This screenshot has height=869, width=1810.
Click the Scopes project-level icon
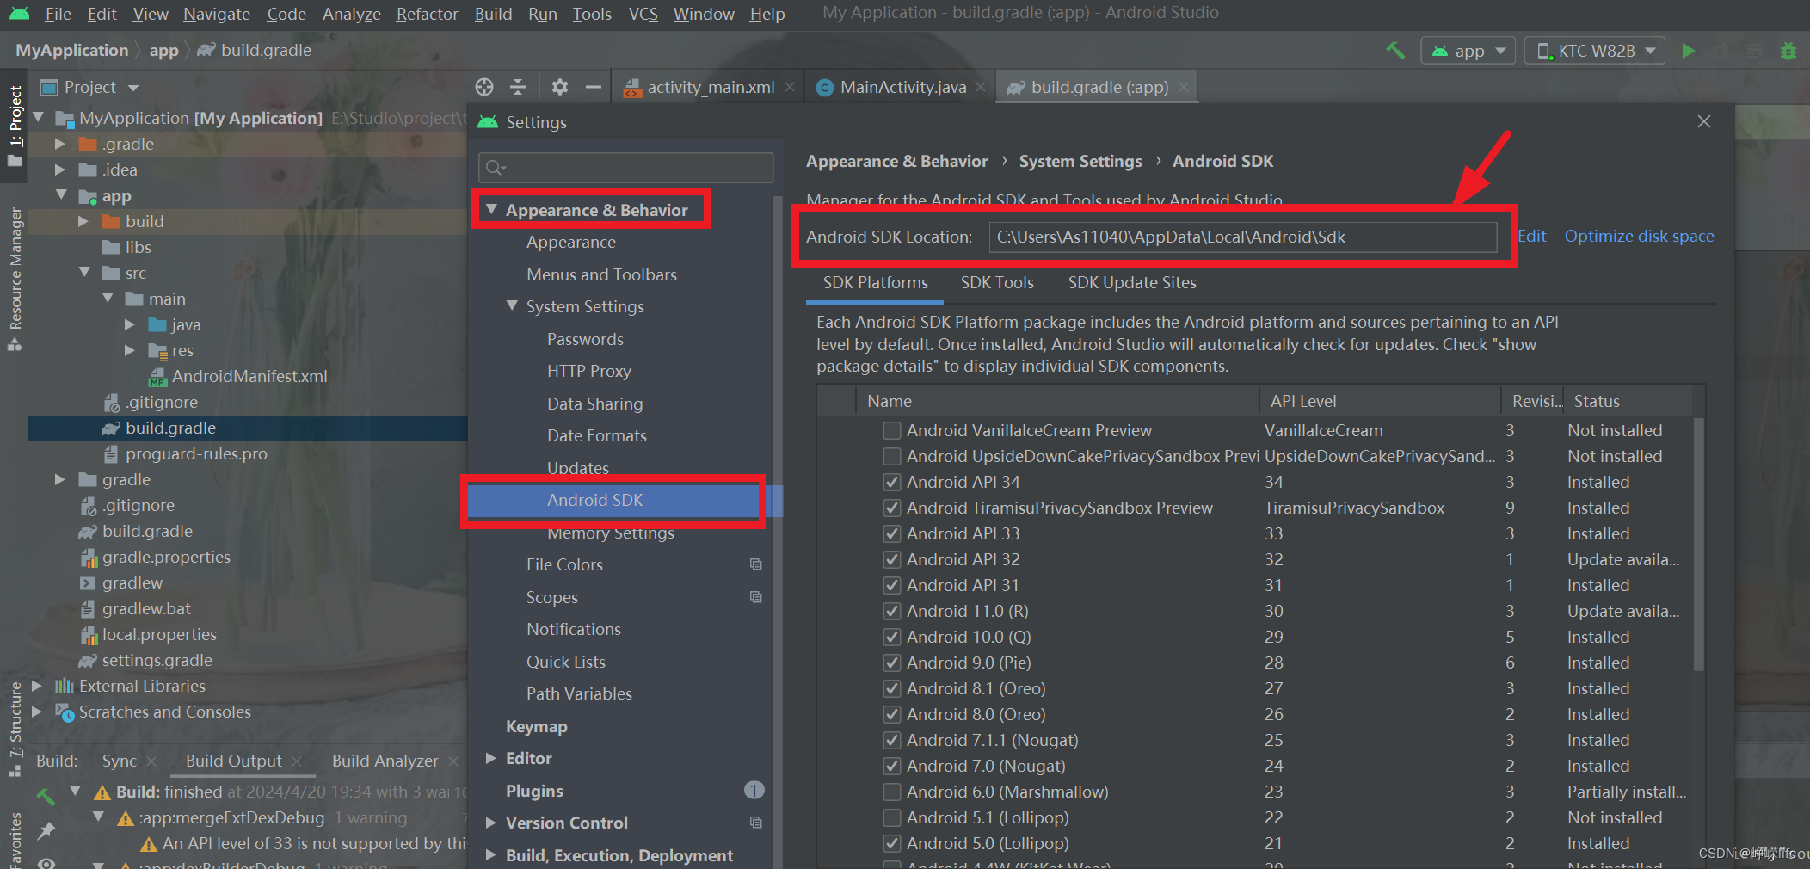[756, 597]
